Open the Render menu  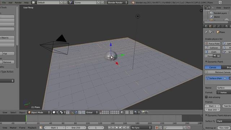click(18, 3)
